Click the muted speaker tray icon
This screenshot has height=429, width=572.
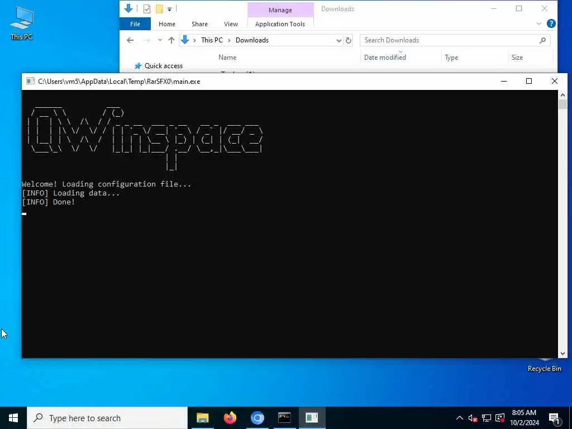coord(473,418)
